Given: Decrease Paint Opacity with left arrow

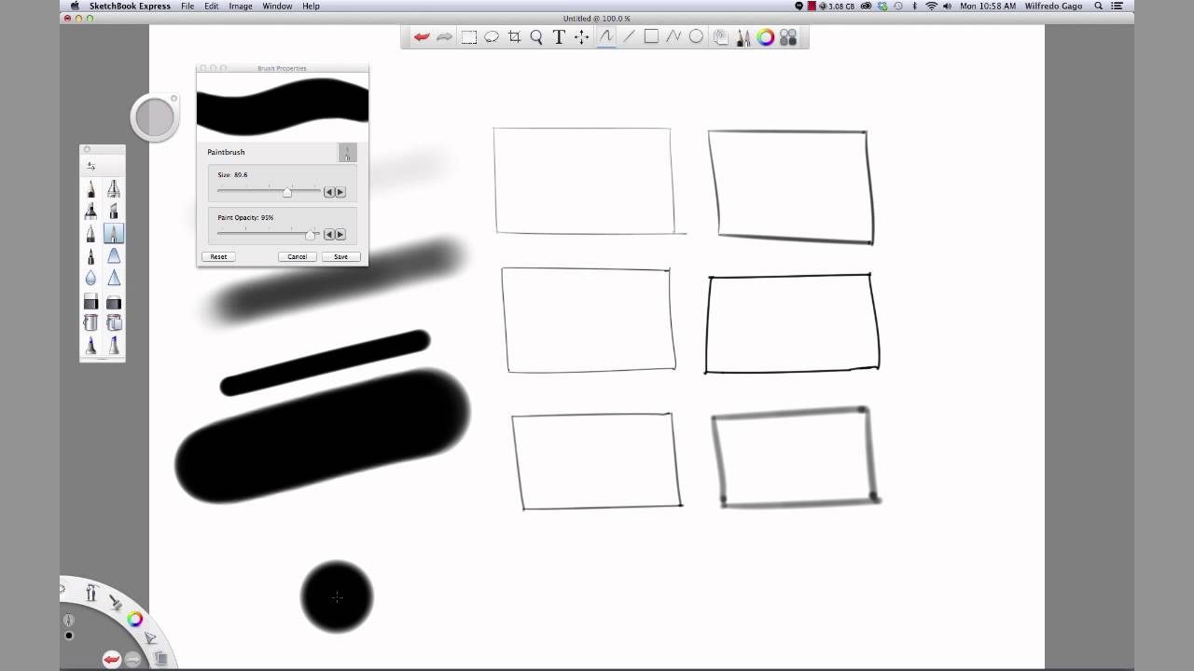Looking at the screenshot, I should (x=328, y=235).
